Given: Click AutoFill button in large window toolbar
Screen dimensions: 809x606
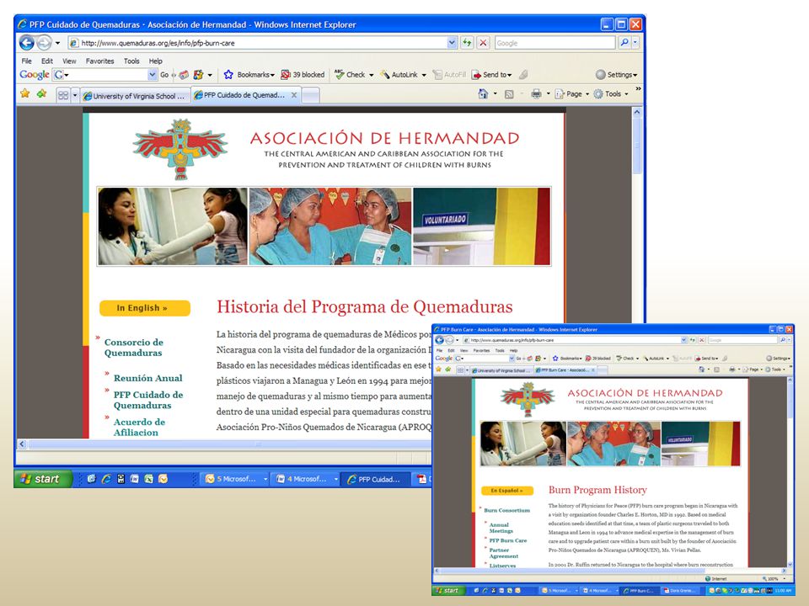Looking at the screenshot, I should coord(449,75).
